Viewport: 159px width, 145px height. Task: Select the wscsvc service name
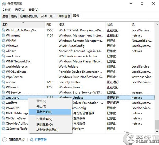[x=11, y=82]
